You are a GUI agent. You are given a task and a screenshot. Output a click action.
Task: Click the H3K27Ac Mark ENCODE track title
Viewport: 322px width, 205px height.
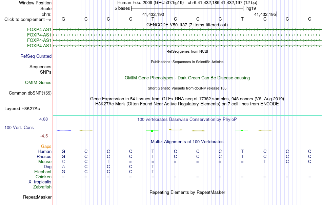click(x=187, y=104)
